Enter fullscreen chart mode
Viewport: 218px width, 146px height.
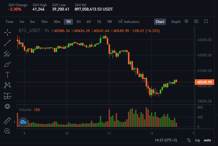[206, 21]
